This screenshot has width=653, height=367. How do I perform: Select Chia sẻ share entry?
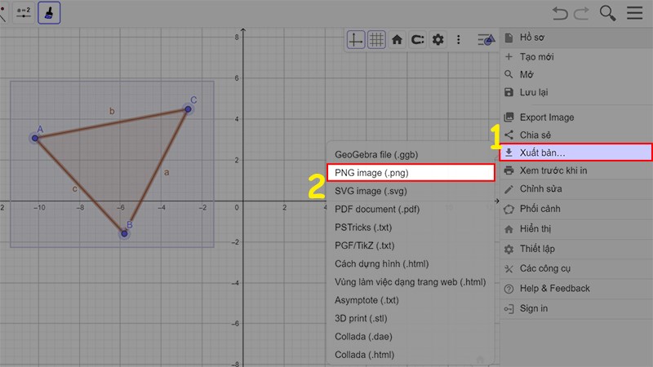coord(576,135)
